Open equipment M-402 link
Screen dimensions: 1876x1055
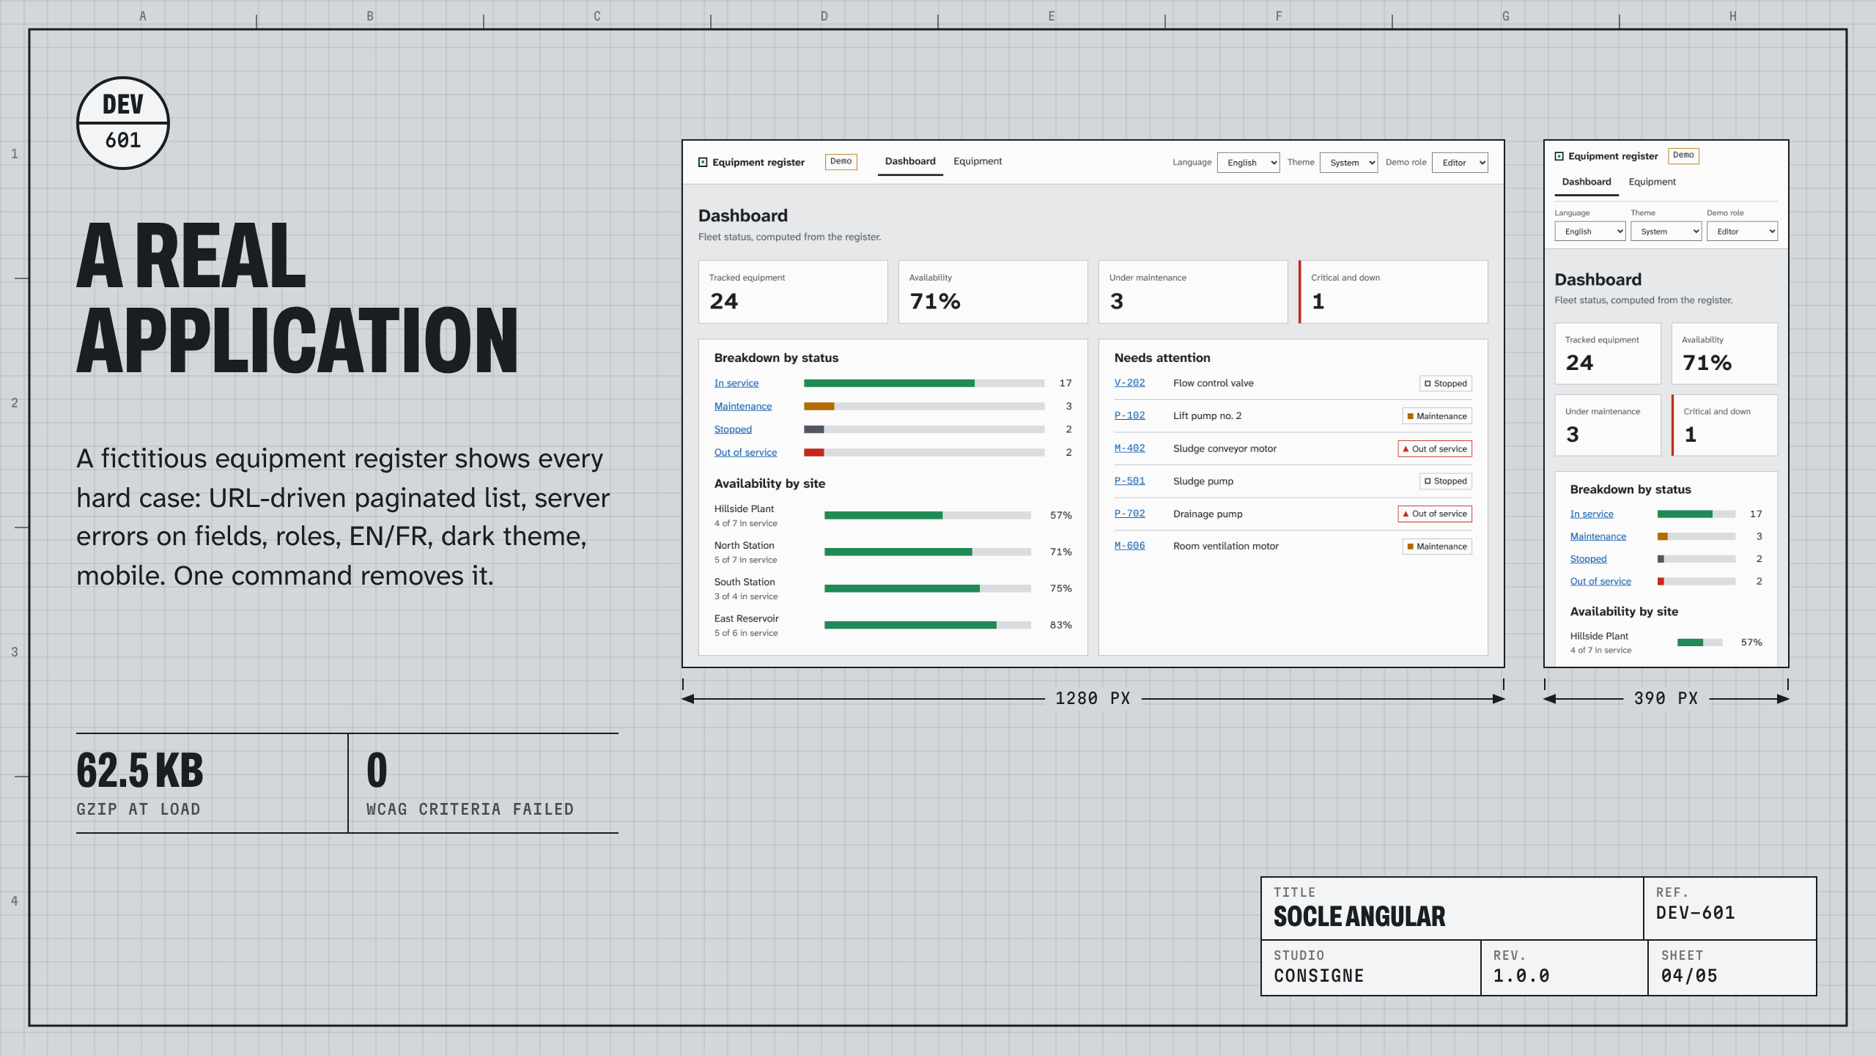[1129, 448]
